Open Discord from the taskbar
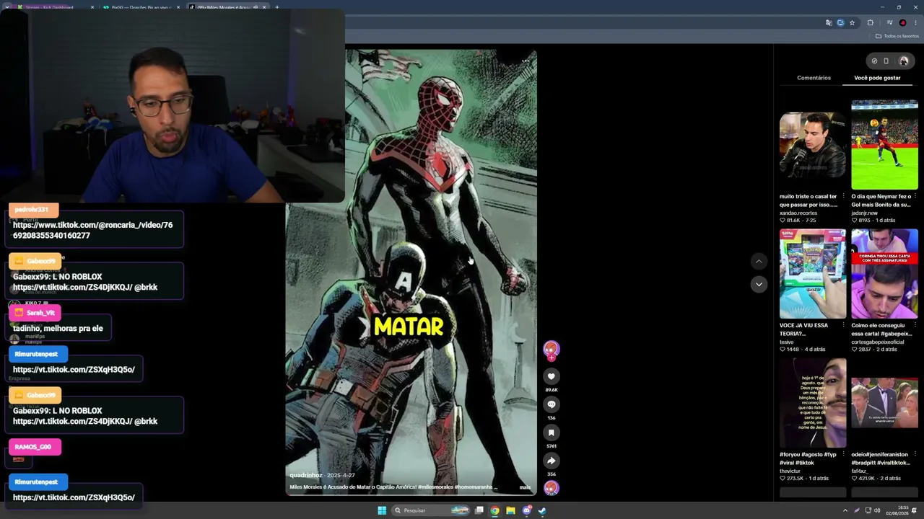This screenshot has width=924, height=519. 526,510
